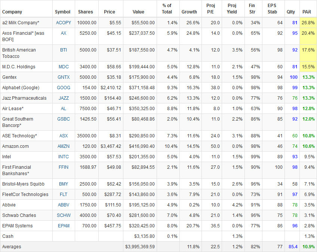317x252 pixels.
Task: Sort by the Proj Yield header
Action: point(232,9)
